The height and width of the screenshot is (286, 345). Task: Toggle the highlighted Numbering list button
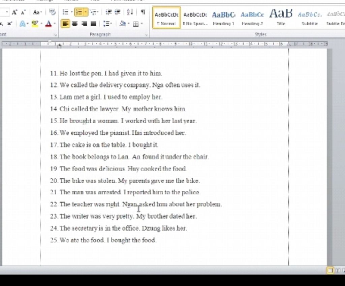pos(79,12)
